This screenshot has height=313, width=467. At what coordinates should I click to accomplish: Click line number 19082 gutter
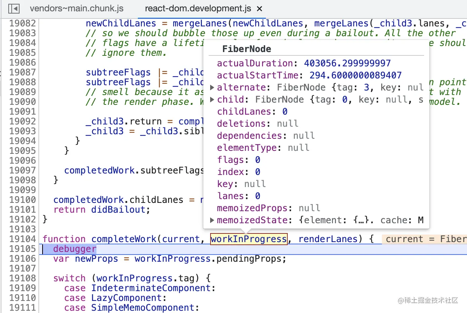[x=22, y=23]
